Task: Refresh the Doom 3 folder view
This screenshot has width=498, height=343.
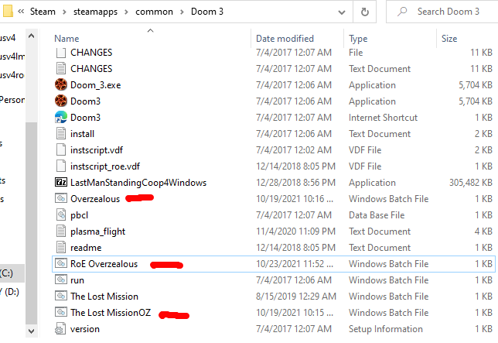Action: 365,12
